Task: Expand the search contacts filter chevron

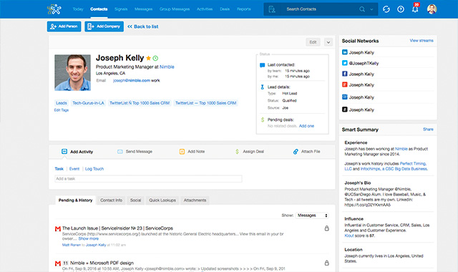Action: tap(371, 9)
